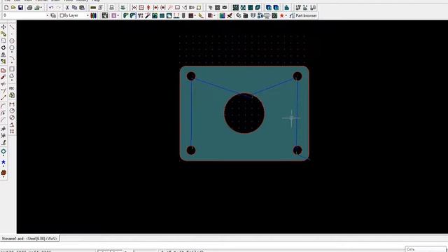The height and width of the screenshot is (252, 448).
Task: Select the linear dimension tool
Action: click(x=12, y=104)
